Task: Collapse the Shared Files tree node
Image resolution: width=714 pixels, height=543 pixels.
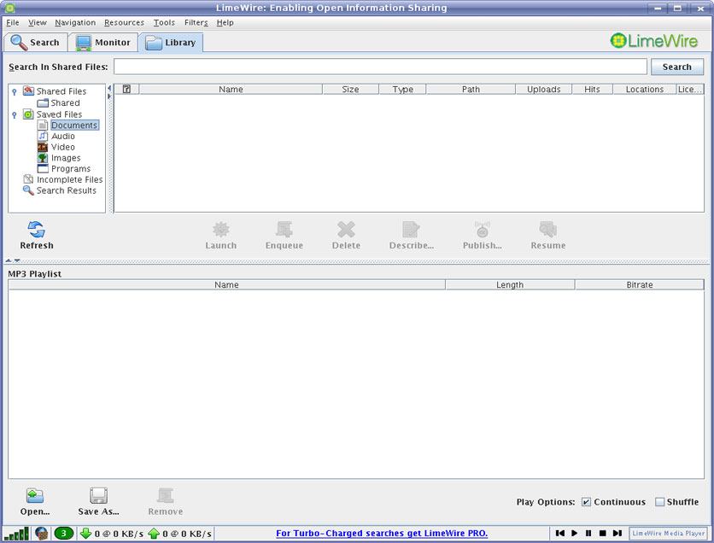Action: point(15,92)
